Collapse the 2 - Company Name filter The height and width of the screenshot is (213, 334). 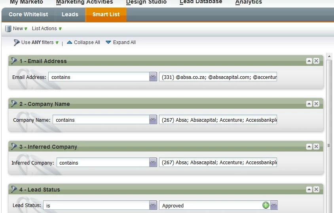309,104
